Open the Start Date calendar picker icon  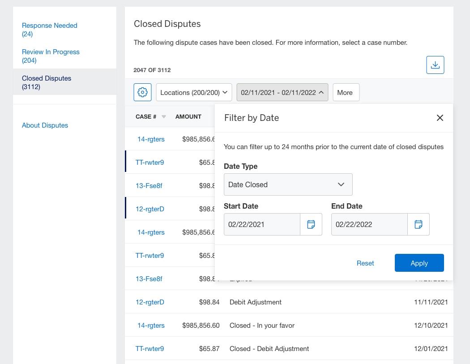(x=311, y=224)
